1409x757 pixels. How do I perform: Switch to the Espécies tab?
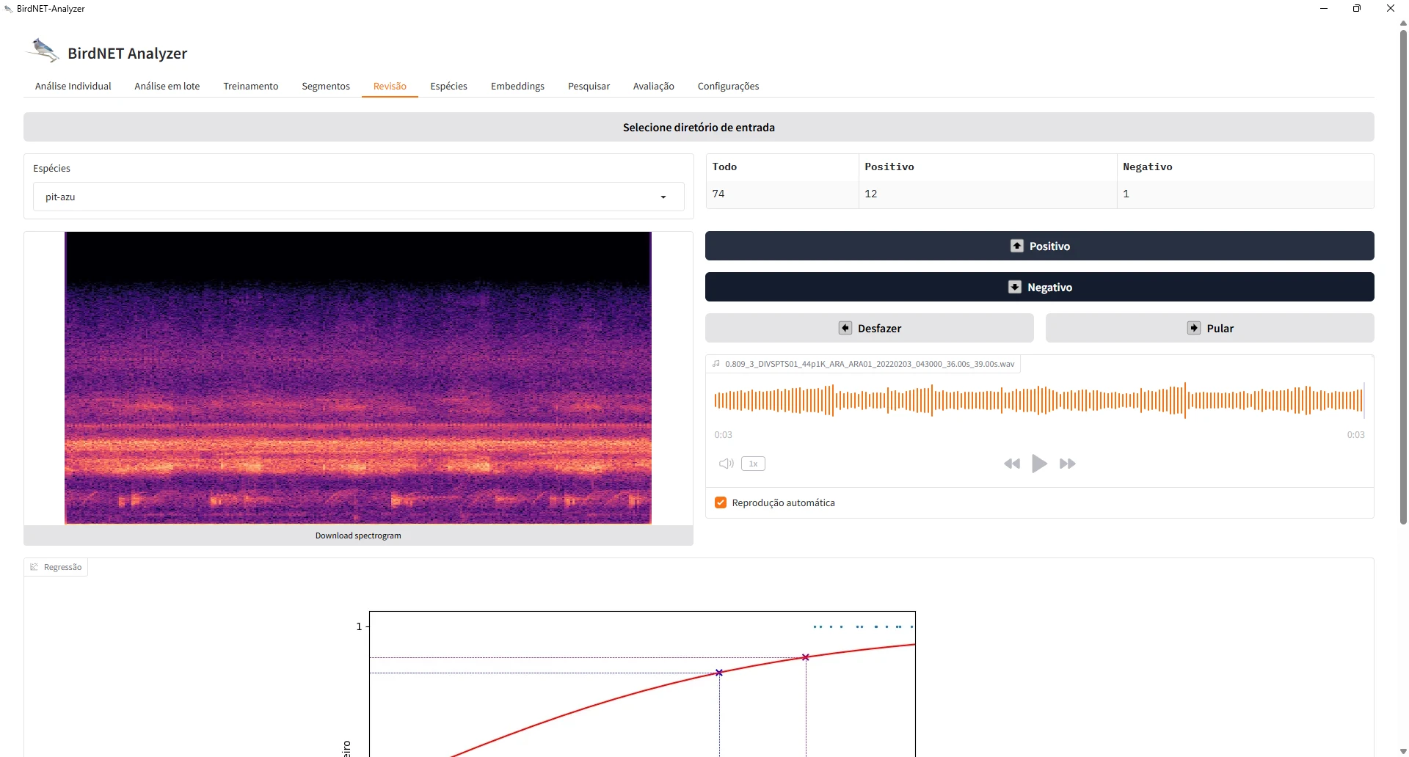[449, 86]
